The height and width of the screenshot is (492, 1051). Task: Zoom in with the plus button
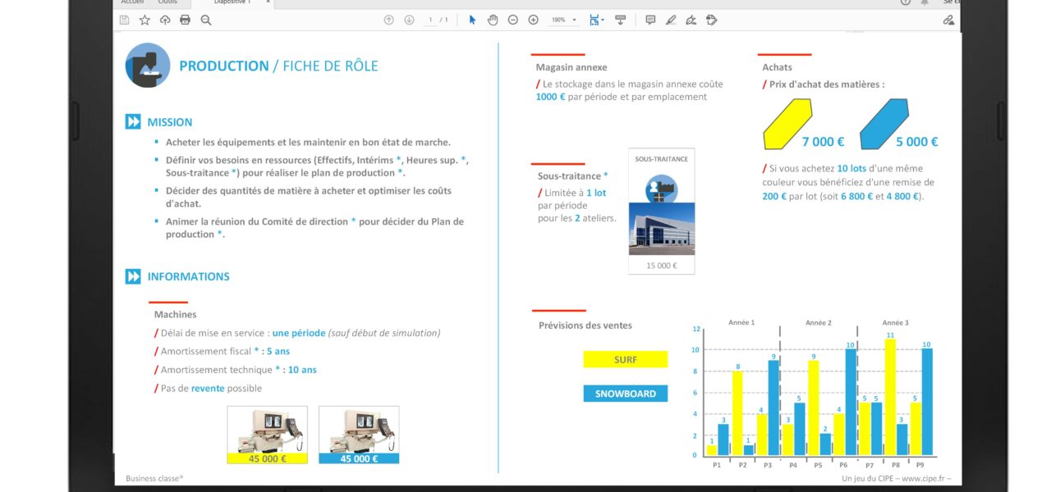534,20
